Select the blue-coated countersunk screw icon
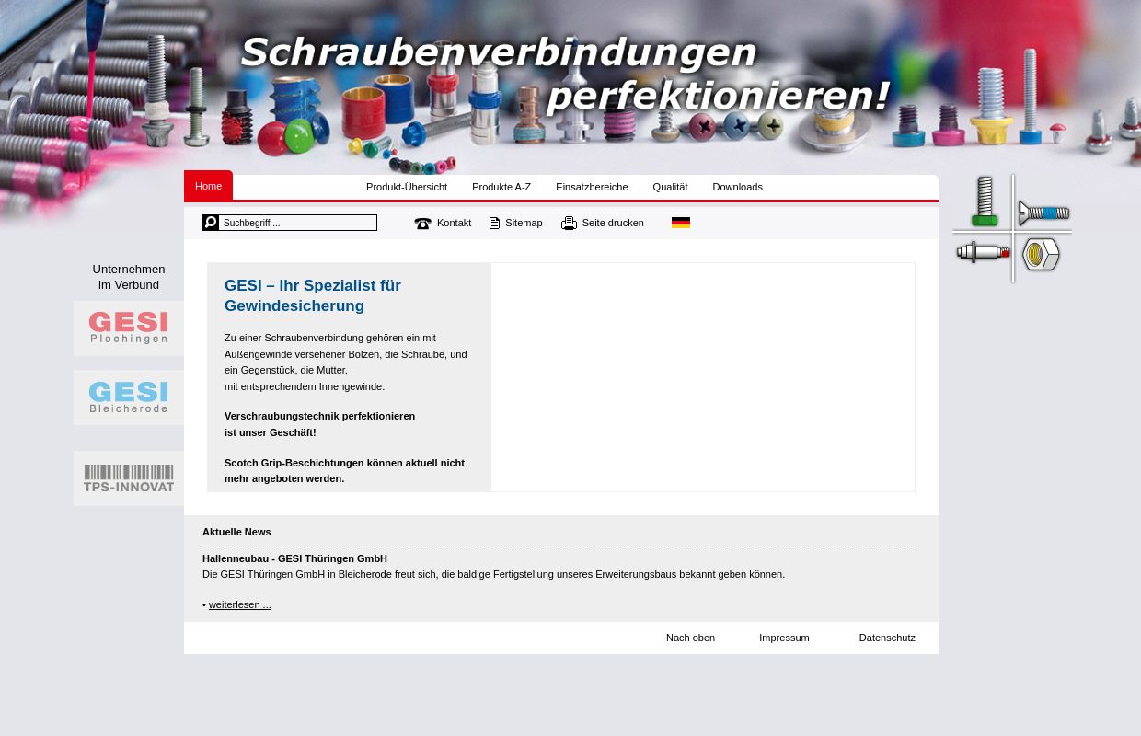Screen dimensions: 1141x736 click(1045, 212)
